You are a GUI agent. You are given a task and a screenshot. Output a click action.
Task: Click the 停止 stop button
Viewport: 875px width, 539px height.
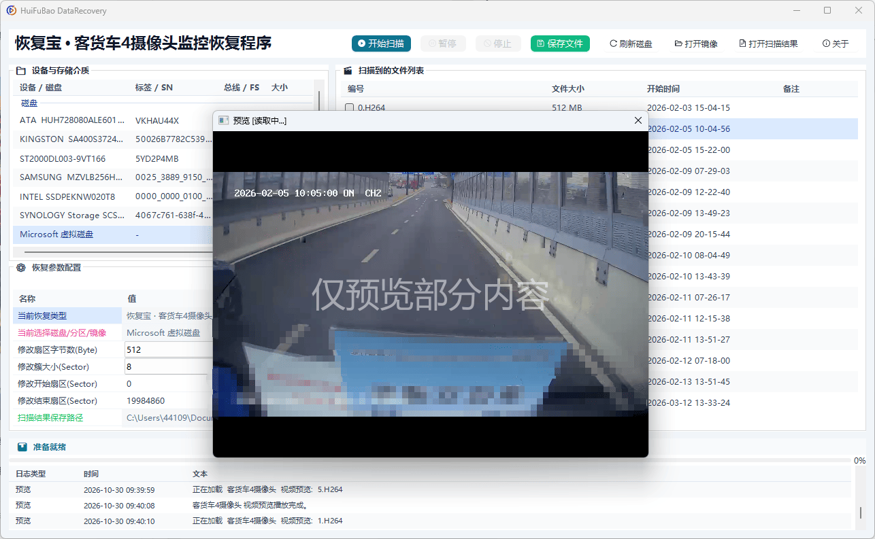(x=498, y=44)
